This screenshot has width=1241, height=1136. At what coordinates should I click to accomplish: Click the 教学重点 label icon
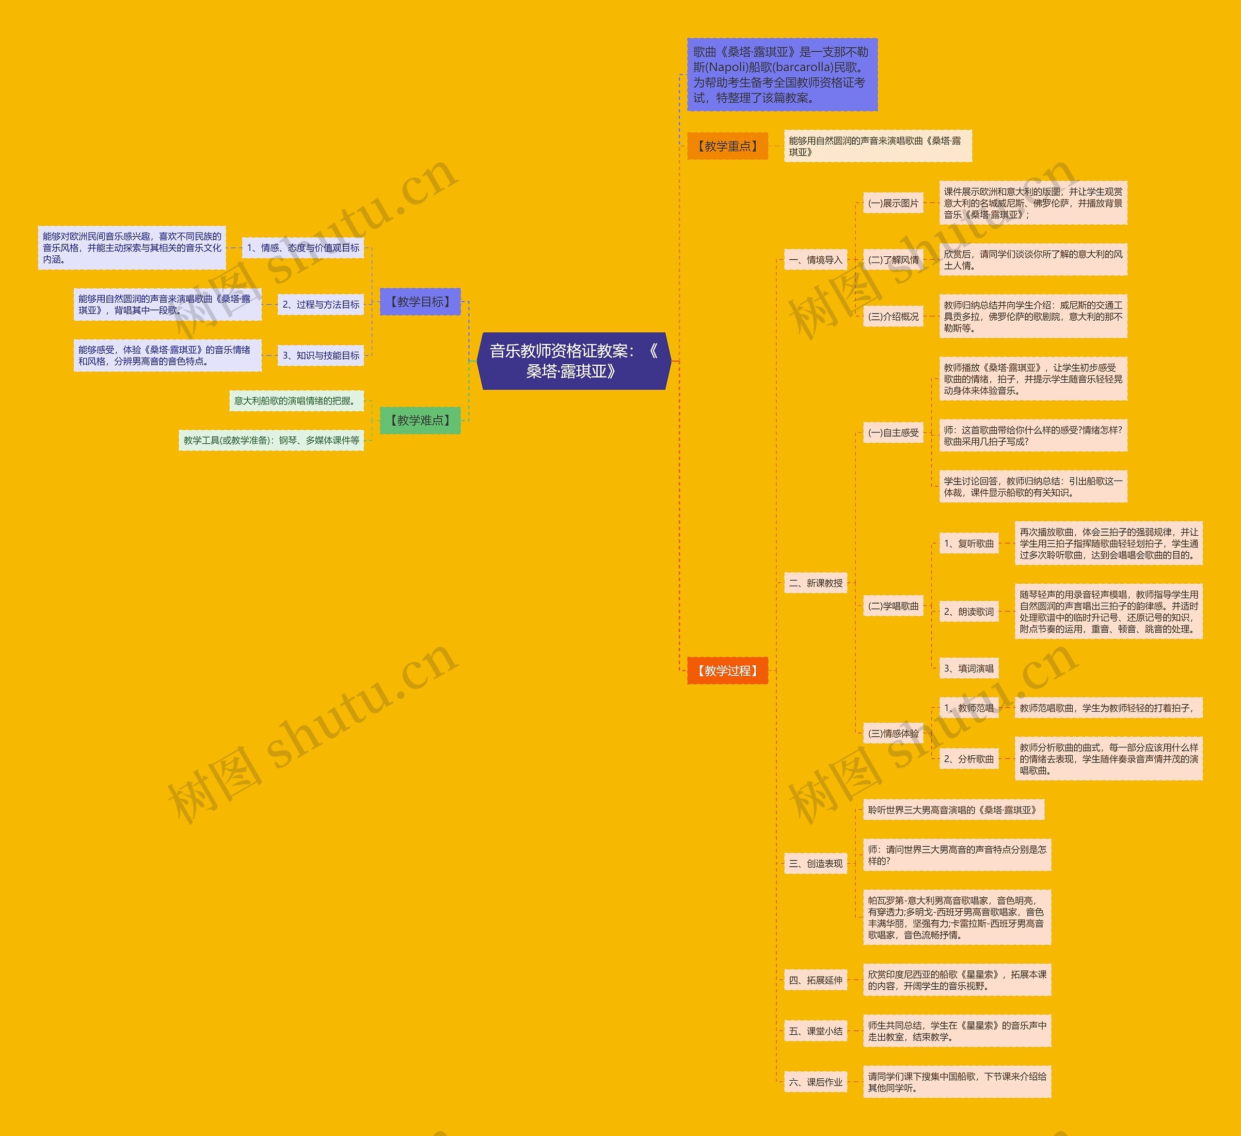tap(724, 150)
